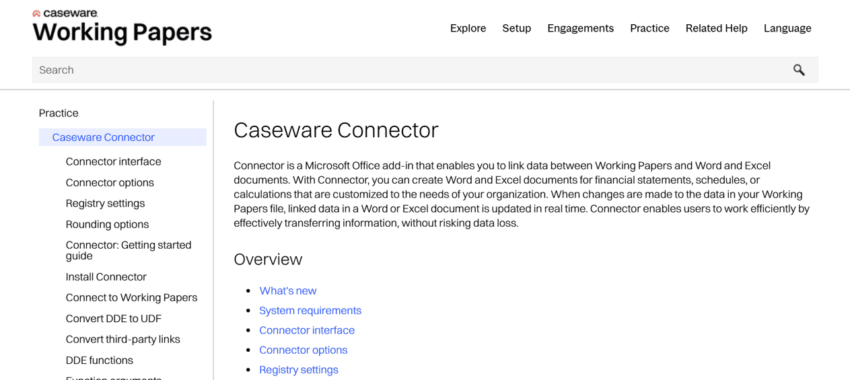Open Convert third-party links
This screenshot has width=850, height=380.
pyautogui.click(x=122, y=339)
